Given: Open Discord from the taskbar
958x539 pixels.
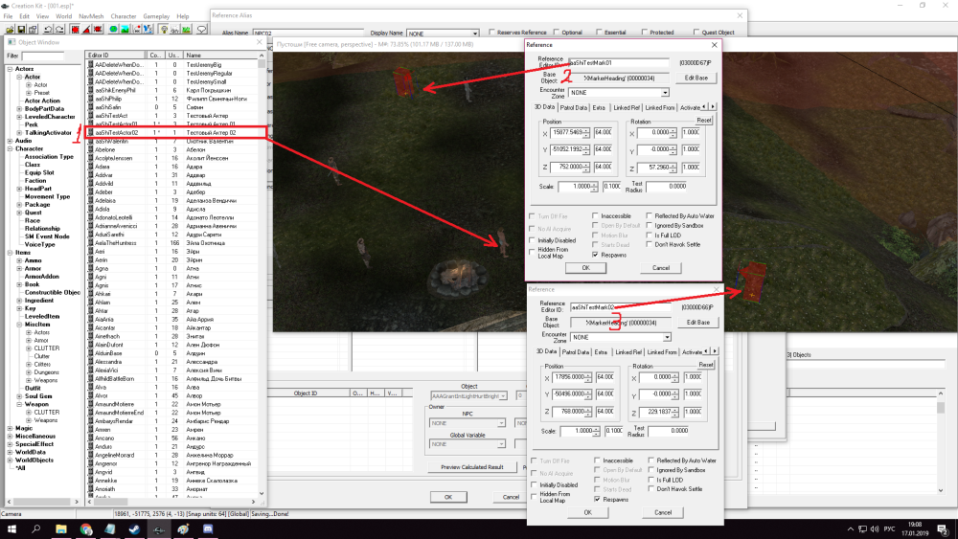Looking at the screenshot, I should 208,529.
